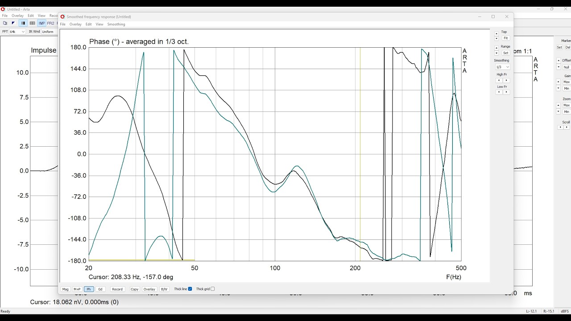Step Range value down arrow
571x321 pixels.
pyautogui.click(x=497, y=53)
